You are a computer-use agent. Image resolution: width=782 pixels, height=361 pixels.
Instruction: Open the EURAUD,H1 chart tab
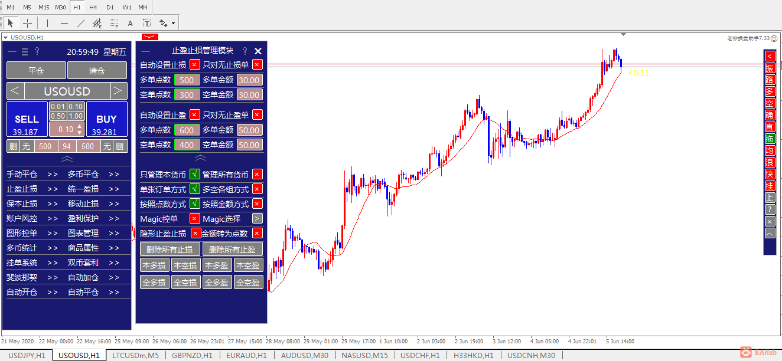coord(246,356)
